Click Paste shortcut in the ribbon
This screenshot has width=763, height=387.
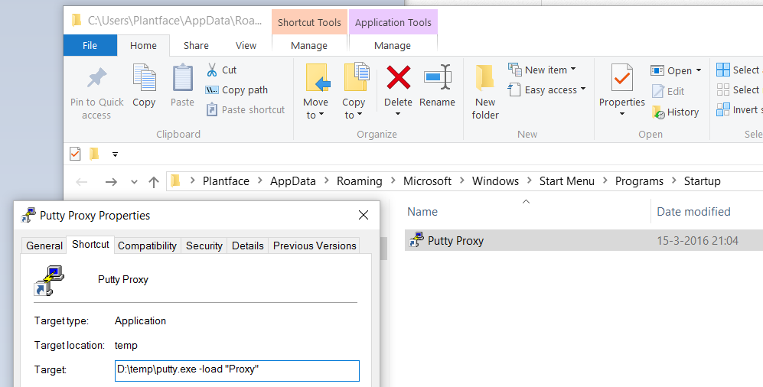245,110
